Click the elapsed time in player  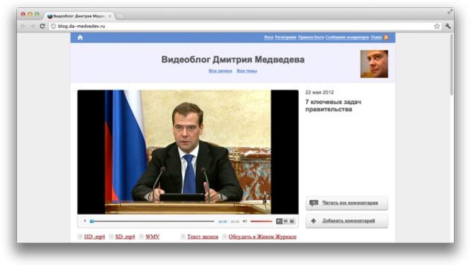222,222
